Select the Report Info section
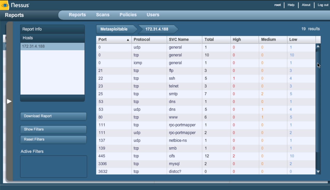The width and height of the screenshot is (330, 190). [53, 29]
